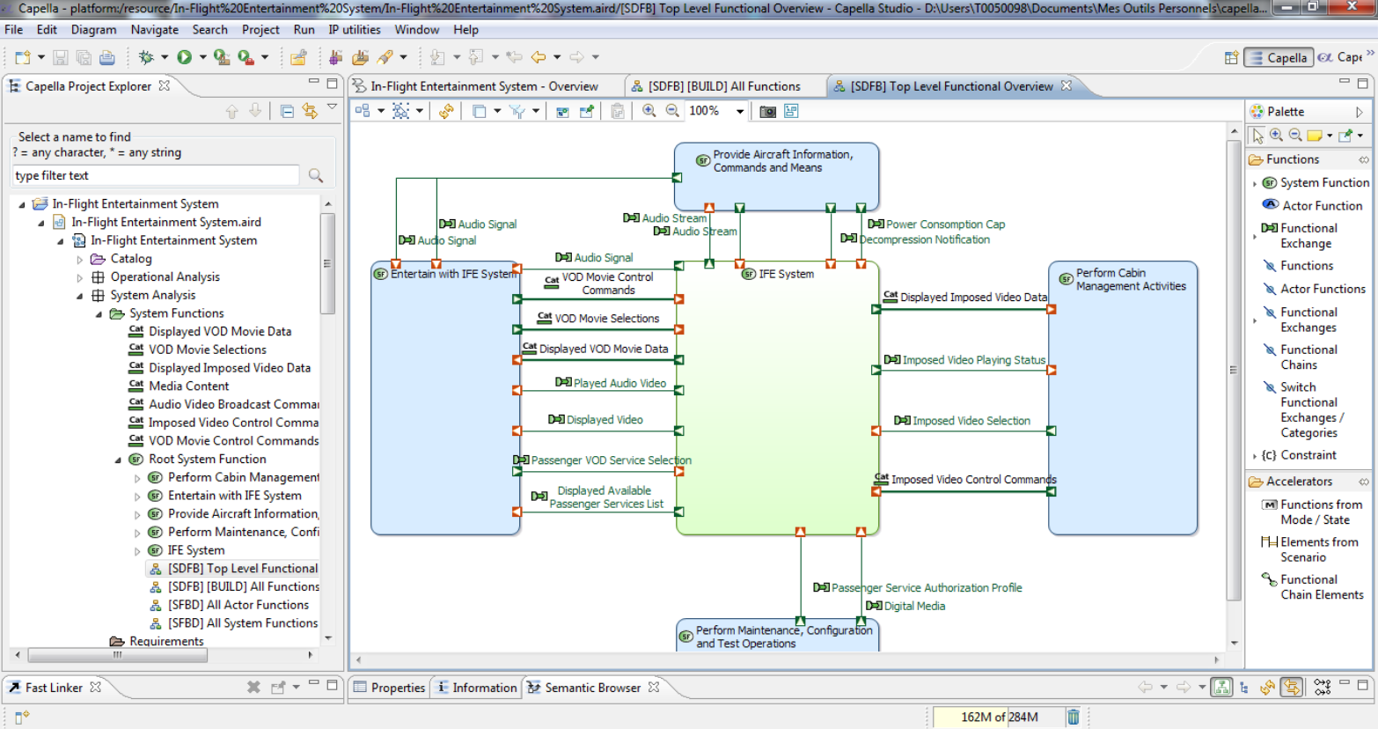Click the type filter text field

click(155, 175)
